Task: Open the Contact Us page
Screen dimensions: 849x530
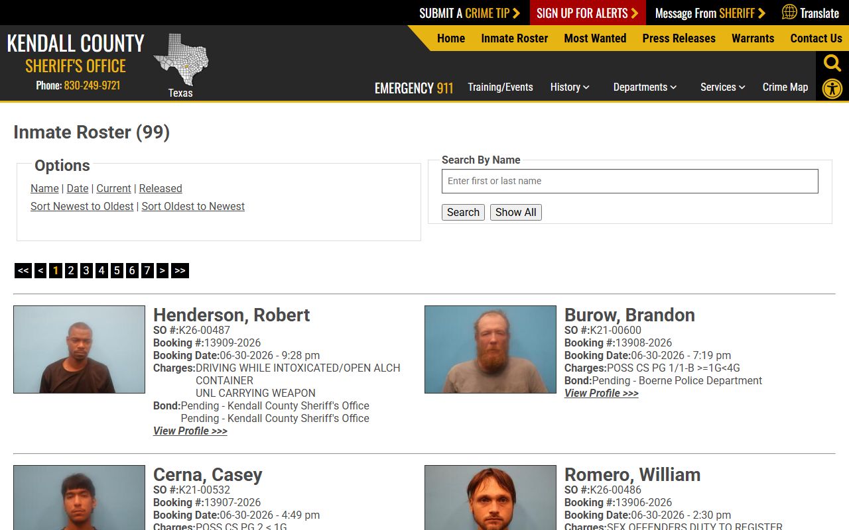Action: point(816,38)
